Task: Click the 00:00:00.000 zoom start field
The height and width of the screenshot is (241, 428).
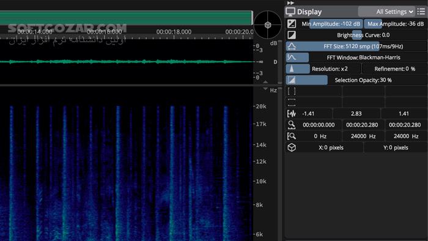Action: tap(319, 125)
